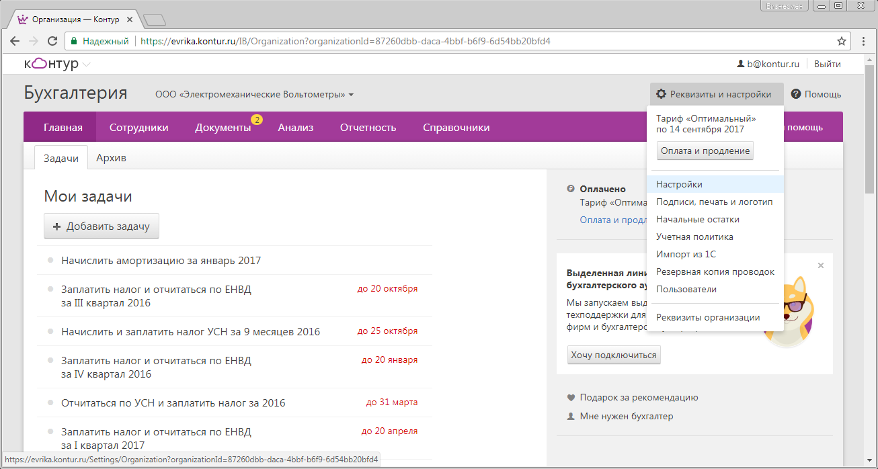Click the gear icon in Реквизиты и настройки

662,94
